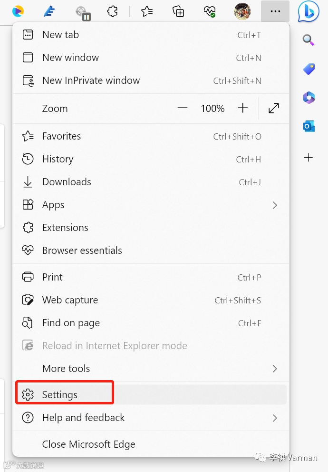The height and width of the screenshot is (472, 328).
Task: Click the paused gray extension icon
Action: tap(83, 13)
